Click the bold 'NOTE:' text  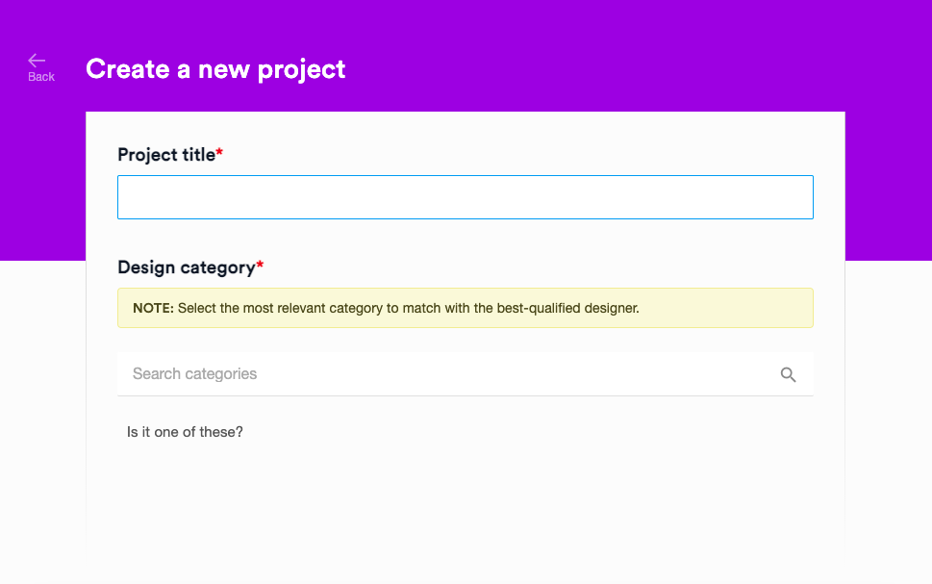coord(153,308)
